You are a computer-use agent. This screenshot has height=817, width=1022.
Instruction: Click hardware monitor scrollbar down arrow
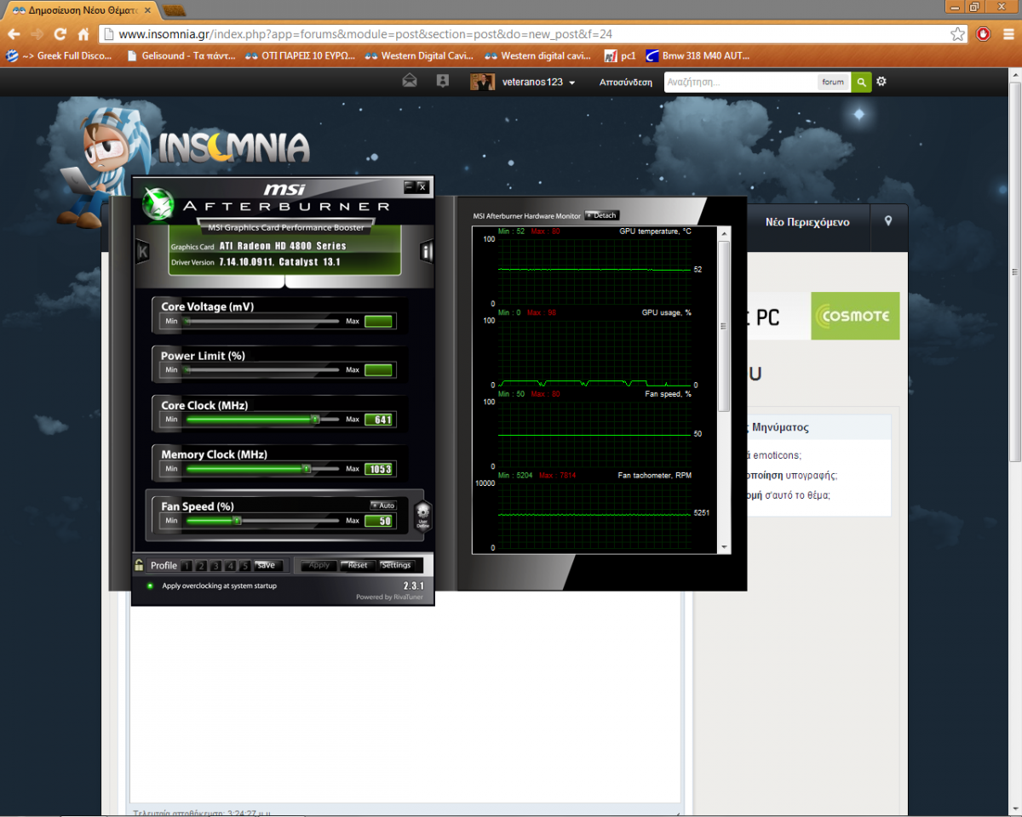click(x=725, y=546)
